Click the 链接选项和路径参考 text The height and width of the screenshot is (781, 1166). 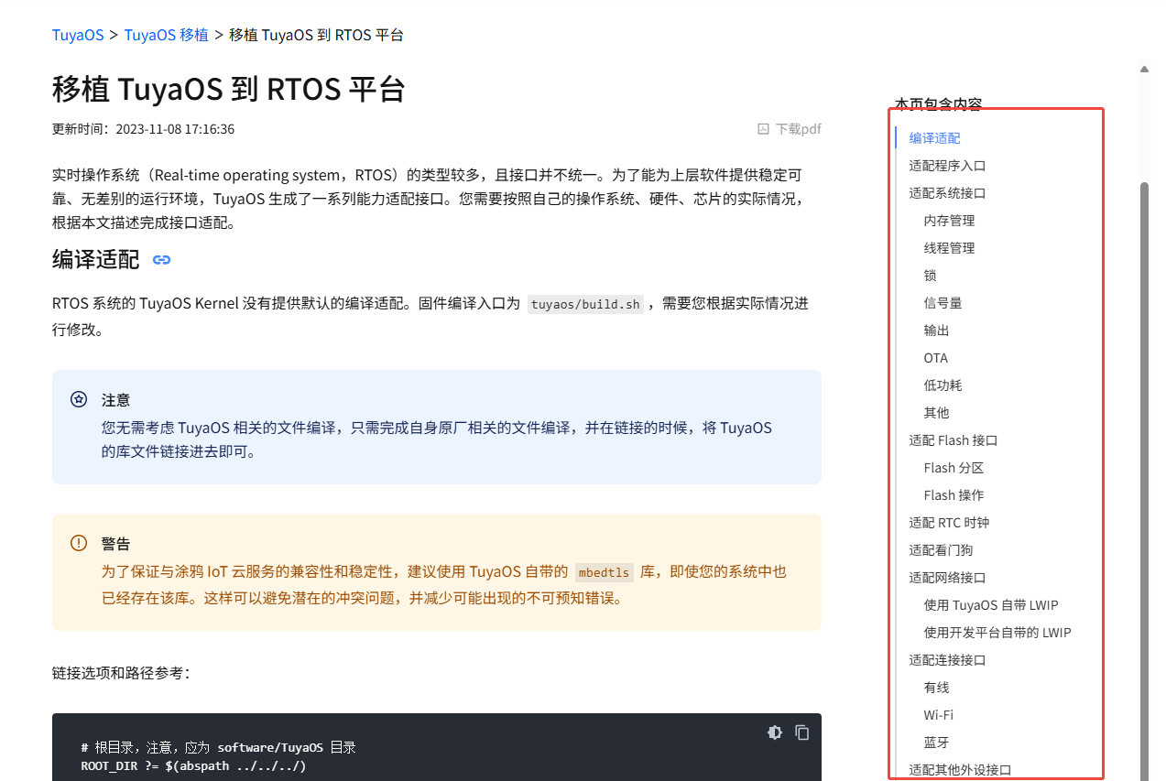121,673
